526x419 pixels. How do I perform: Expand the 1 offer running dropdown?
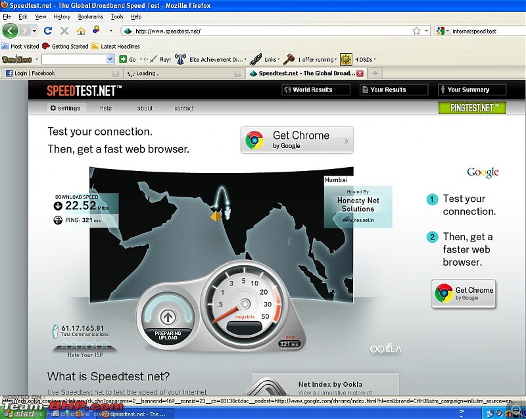[335, 60]
